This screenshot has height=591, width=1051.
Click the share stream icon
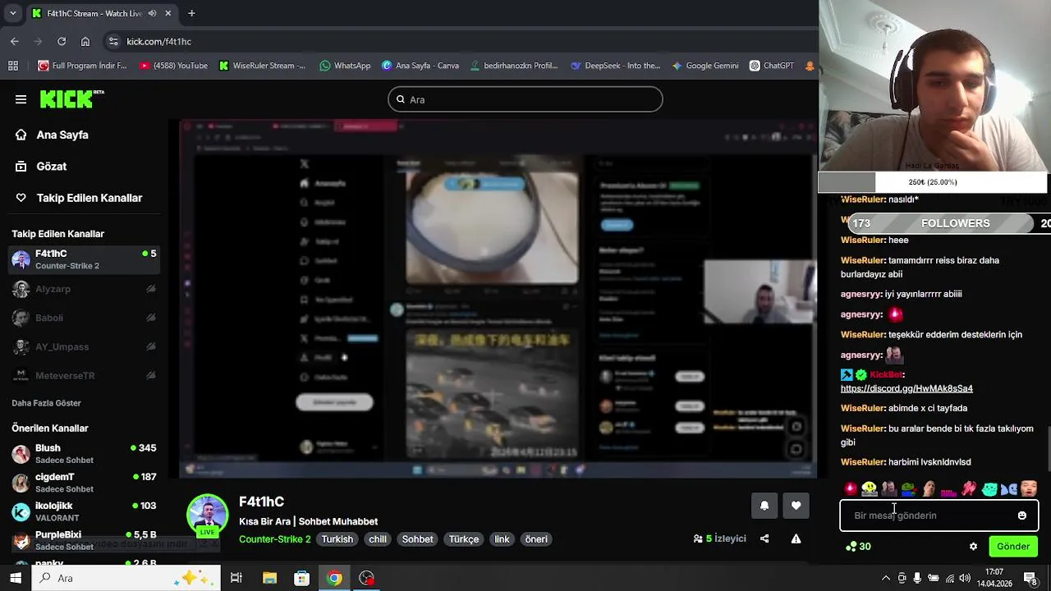pos(764,538)
